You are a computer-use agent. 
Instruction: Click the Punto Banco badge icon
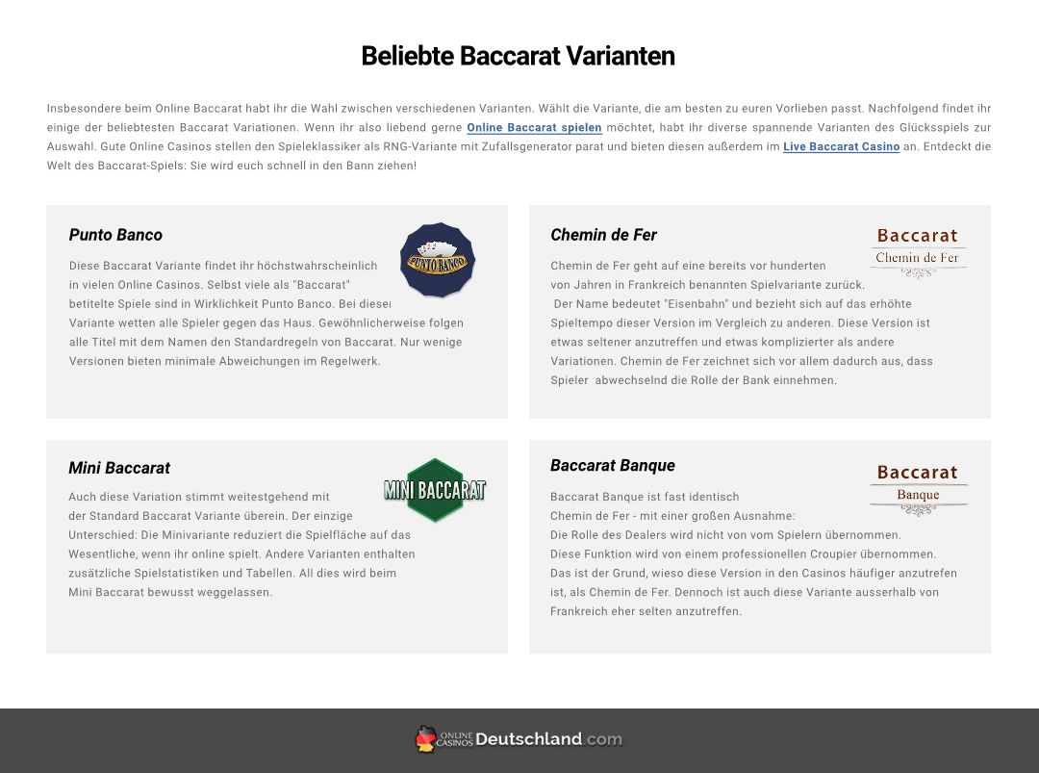pyautogui.click(x=438, y=260)
